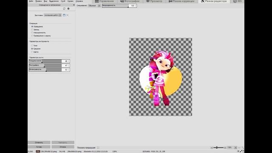Image resolution: width=272 pixels, height=153 pixels.
Task: Open the 365 tab
Action: 237,1
